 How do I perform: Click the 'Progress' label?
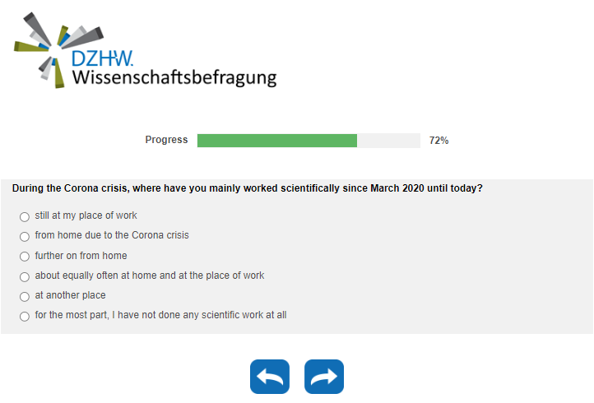tap(166, 140)
